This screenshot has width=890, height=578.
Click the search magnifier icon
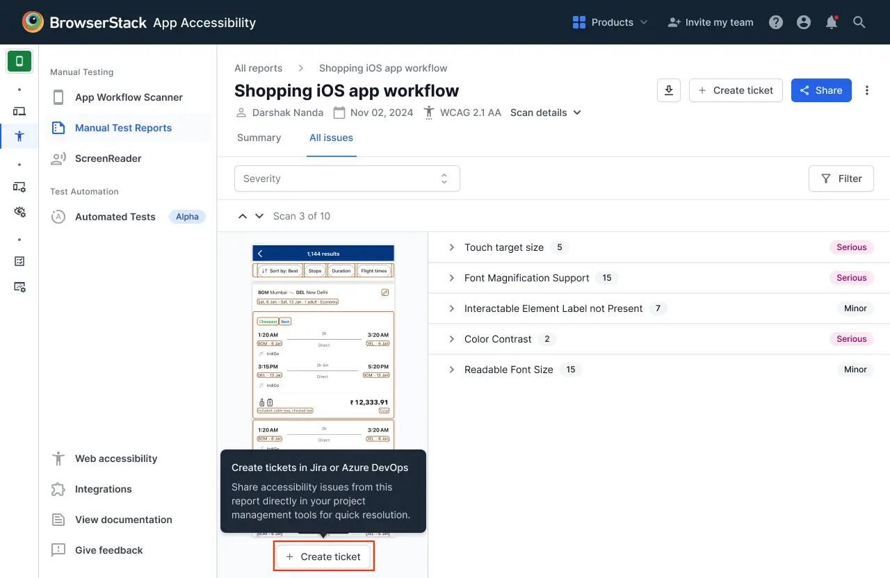[x=859, y=22]
